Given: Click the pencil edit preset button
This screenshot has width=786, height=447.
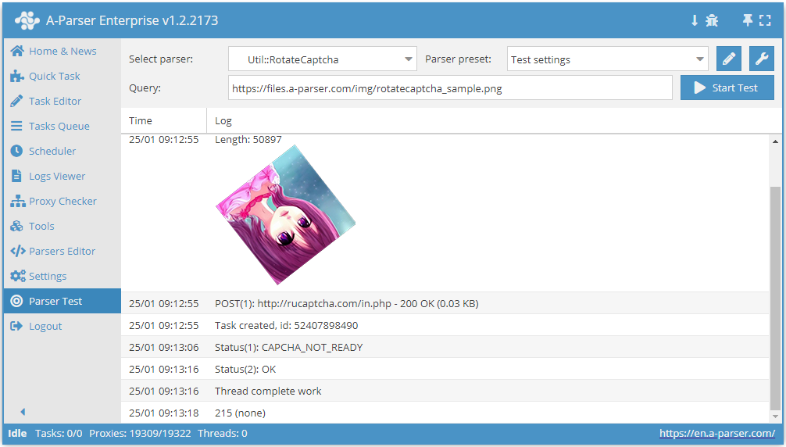Looking at the screenshot, I should click(728, 59).
